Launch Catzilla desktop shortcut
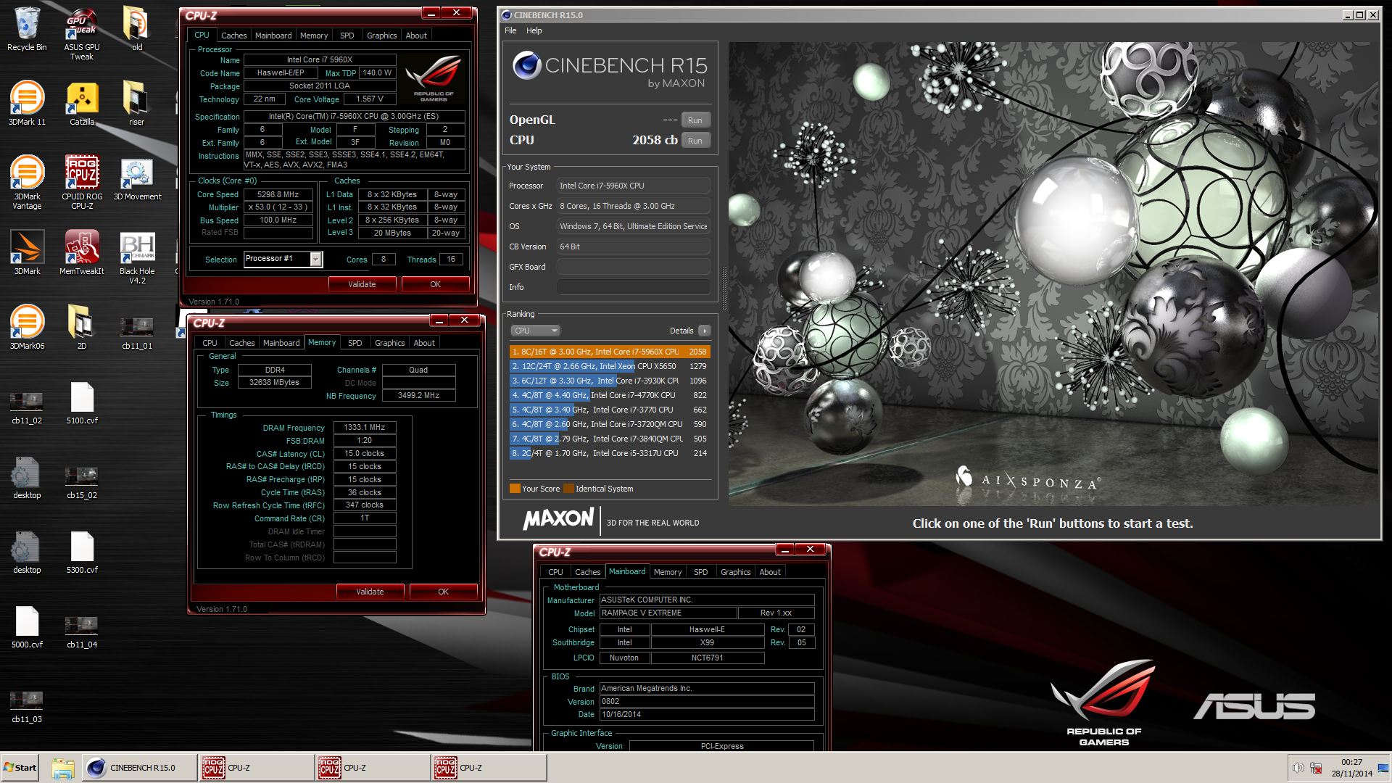The image size is (1392, 783). [82, 104]
